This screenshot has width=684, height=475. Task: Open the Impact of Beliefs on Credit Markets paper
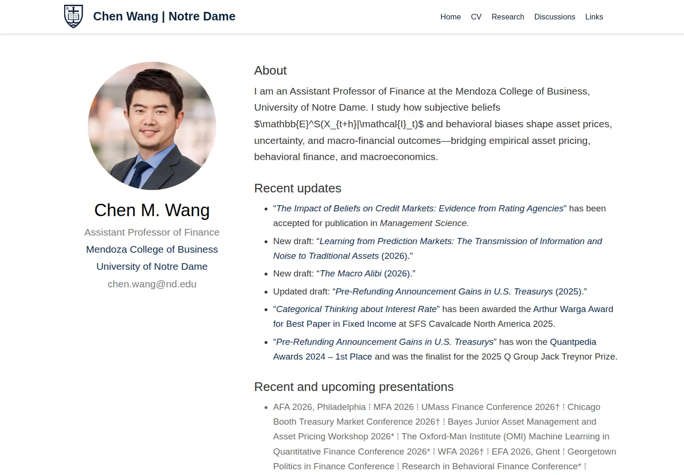[x=419, y=209]
